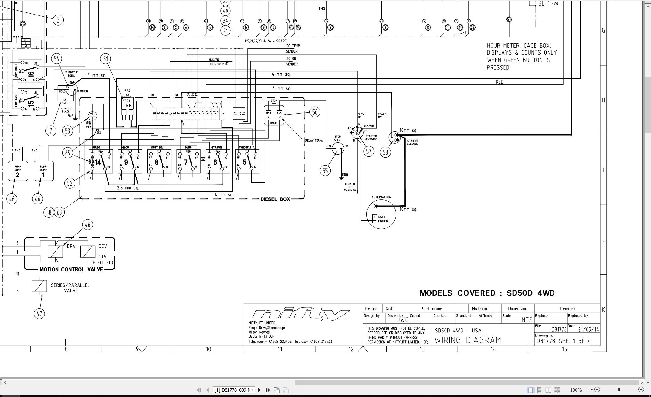The width and height of the screenshot is (651, 397).
Task: Click the vertical scrollbar thumb
Action: pos(648,105)
